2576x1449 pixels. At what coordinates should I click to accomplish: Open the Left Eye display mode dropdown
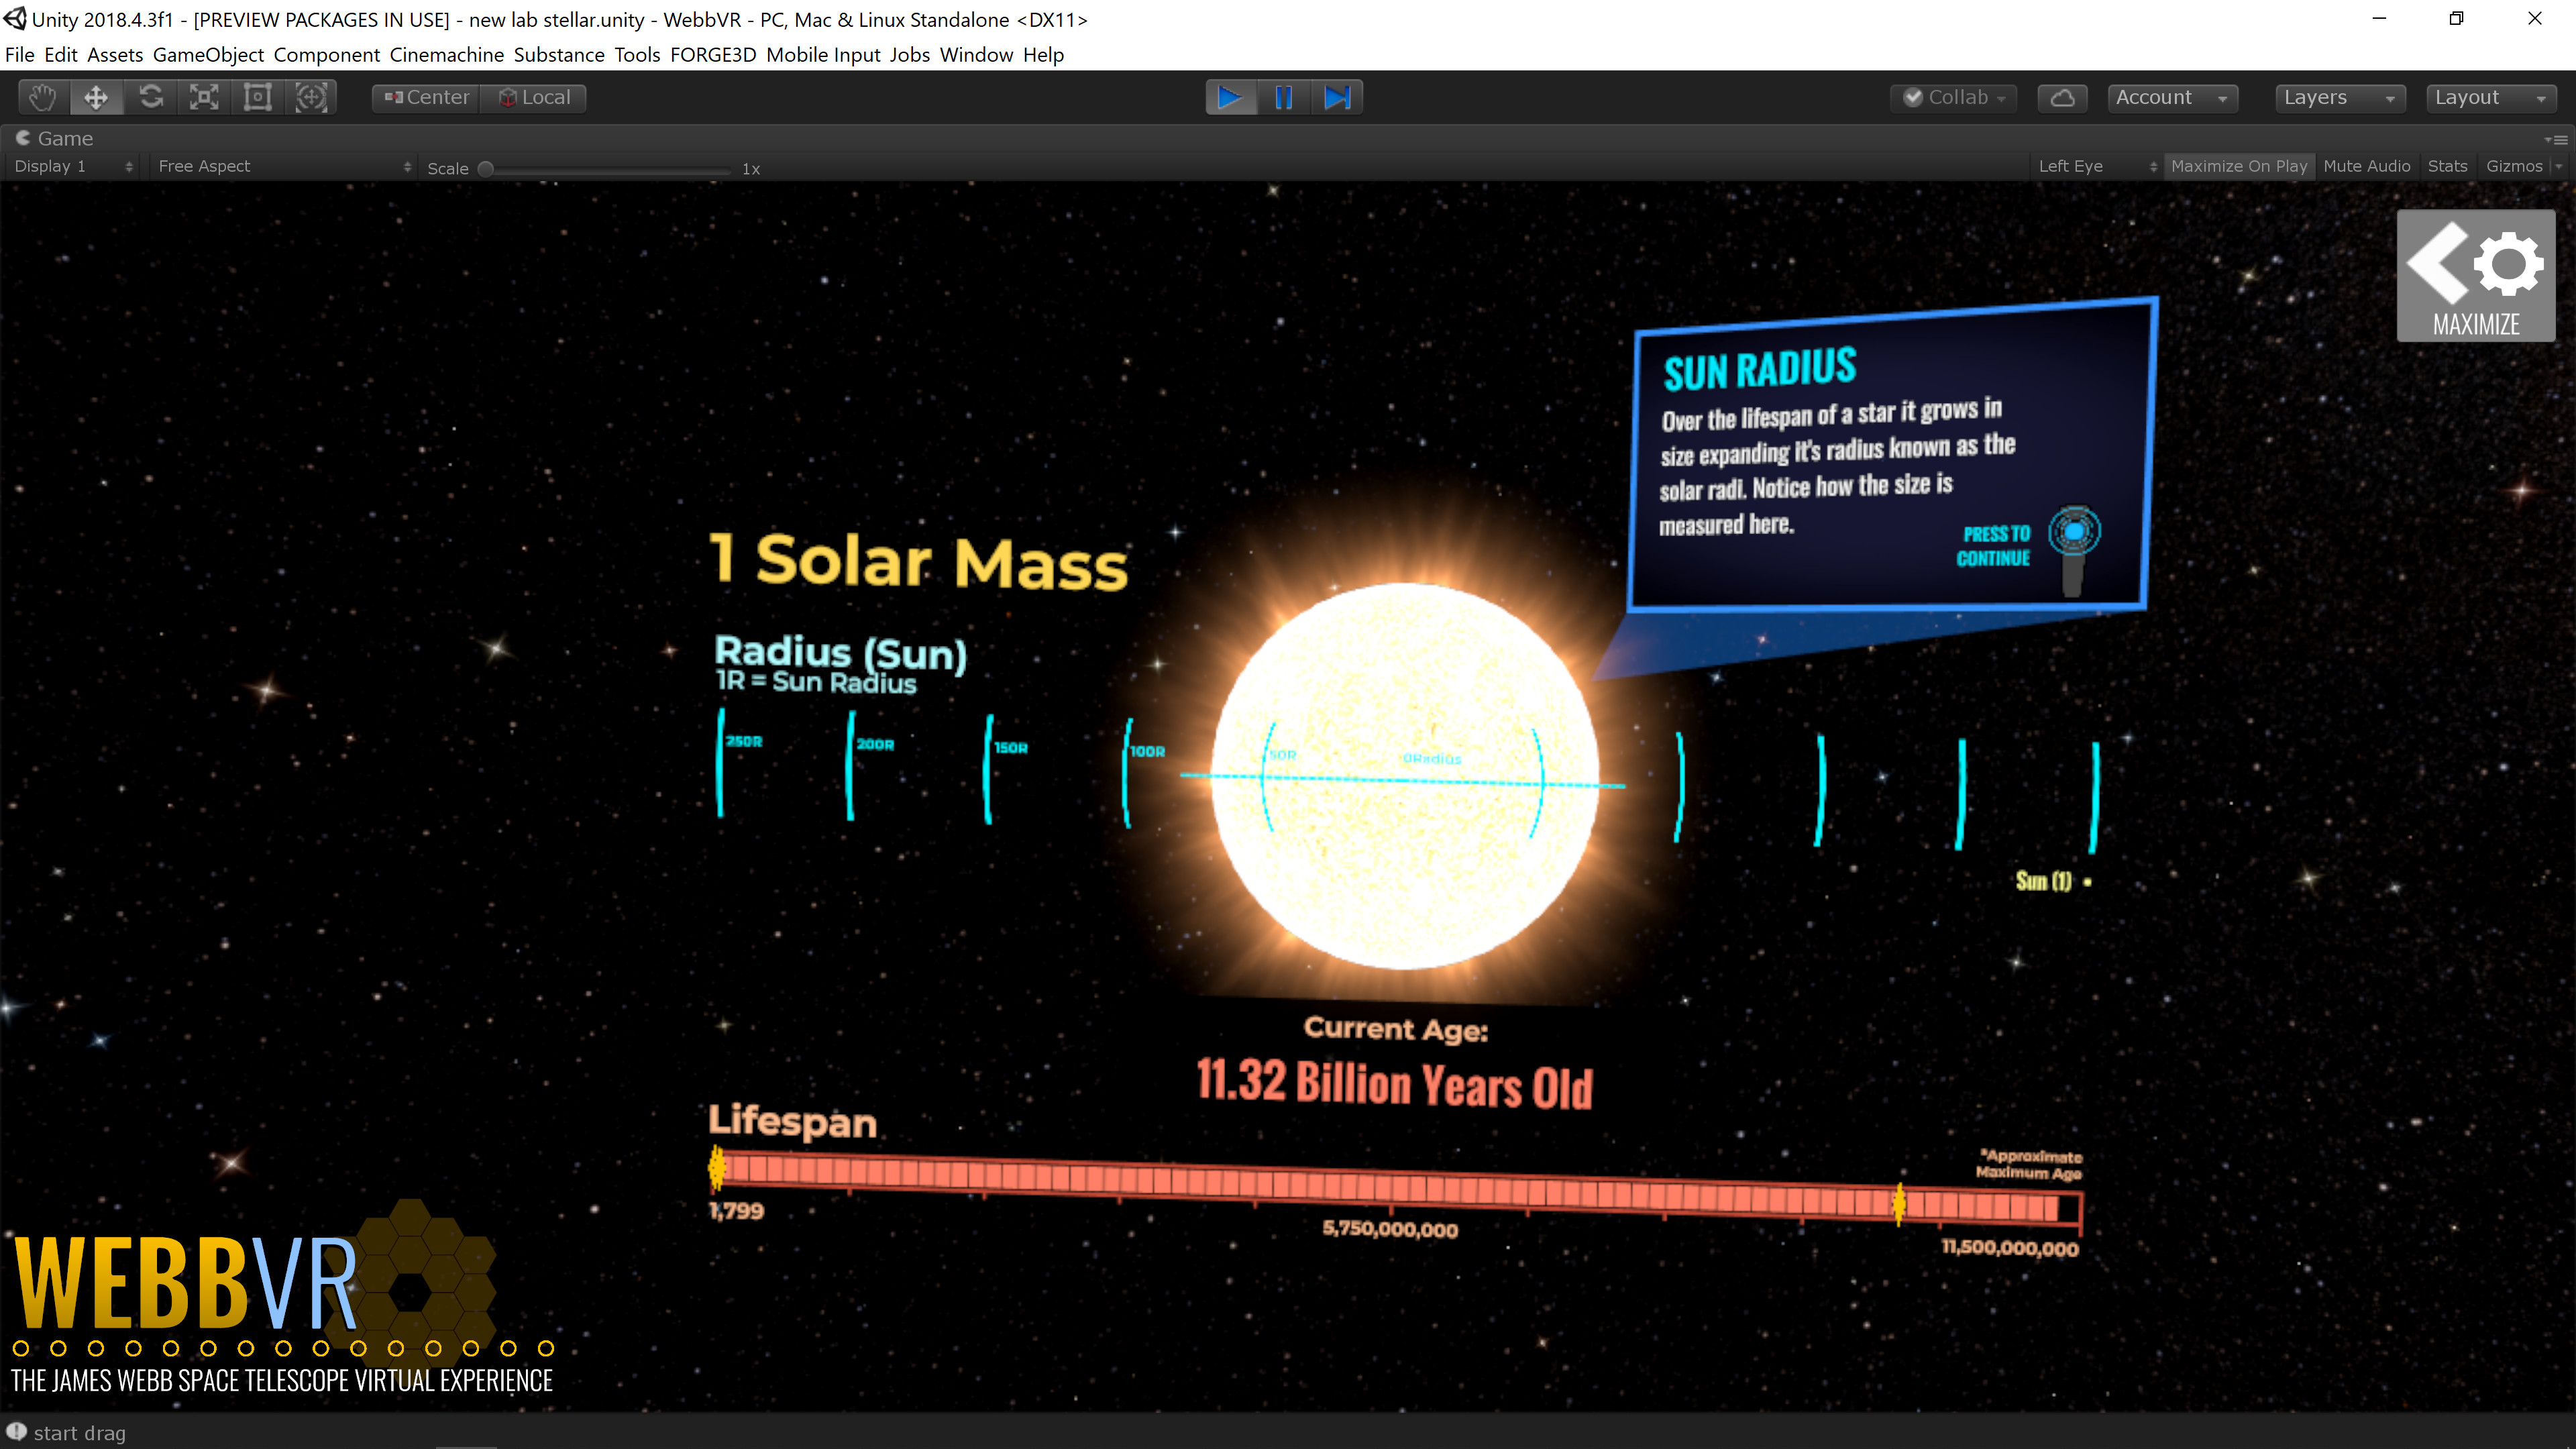tap(2090, 166)
